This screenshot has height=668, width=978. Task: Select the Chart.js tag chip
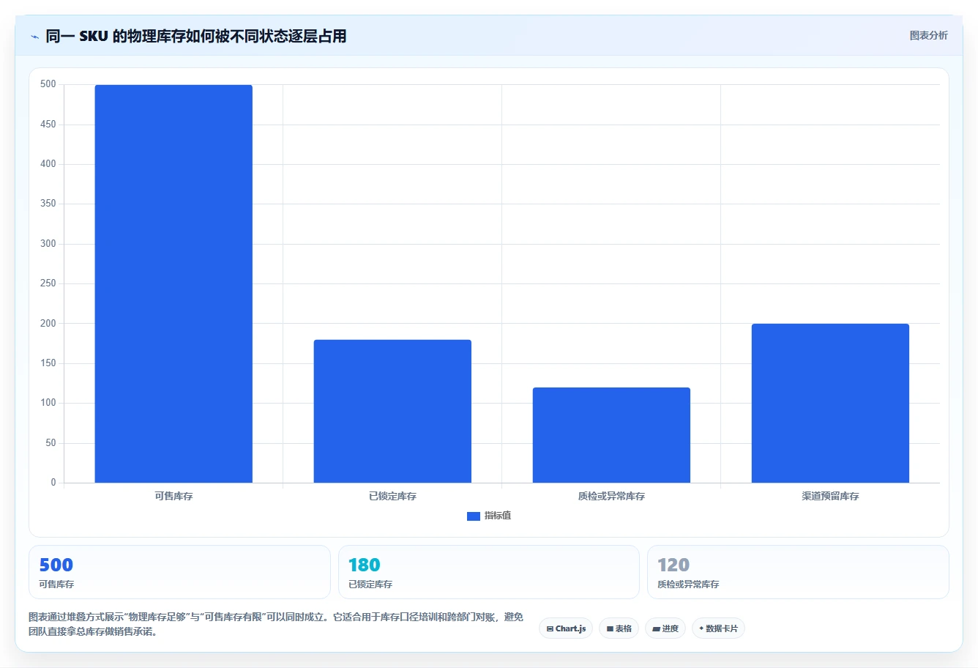[566, 628]
